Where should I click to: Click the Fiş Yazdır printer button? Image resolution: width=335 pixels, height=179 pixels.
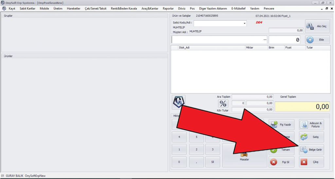coord(281,125)
